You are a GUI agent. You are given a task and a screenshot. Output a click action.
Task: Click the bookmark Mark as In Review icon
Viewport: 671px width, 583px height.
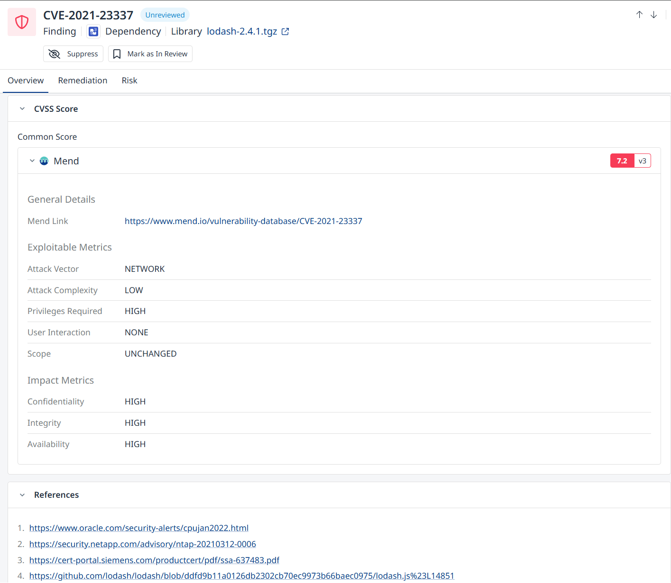click(x=117, y=54)
